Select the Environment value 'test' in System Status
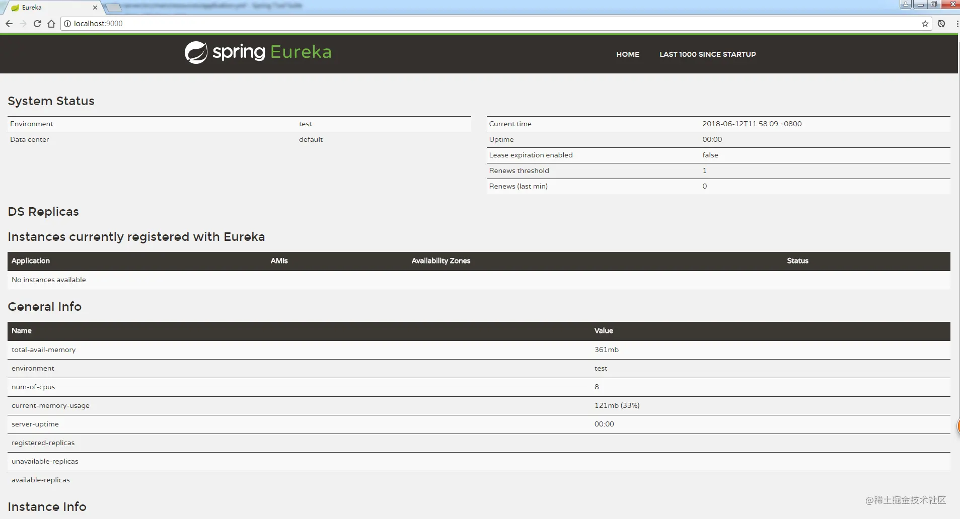The height and width of the screenshot is (519, 960). pos(306,124)
